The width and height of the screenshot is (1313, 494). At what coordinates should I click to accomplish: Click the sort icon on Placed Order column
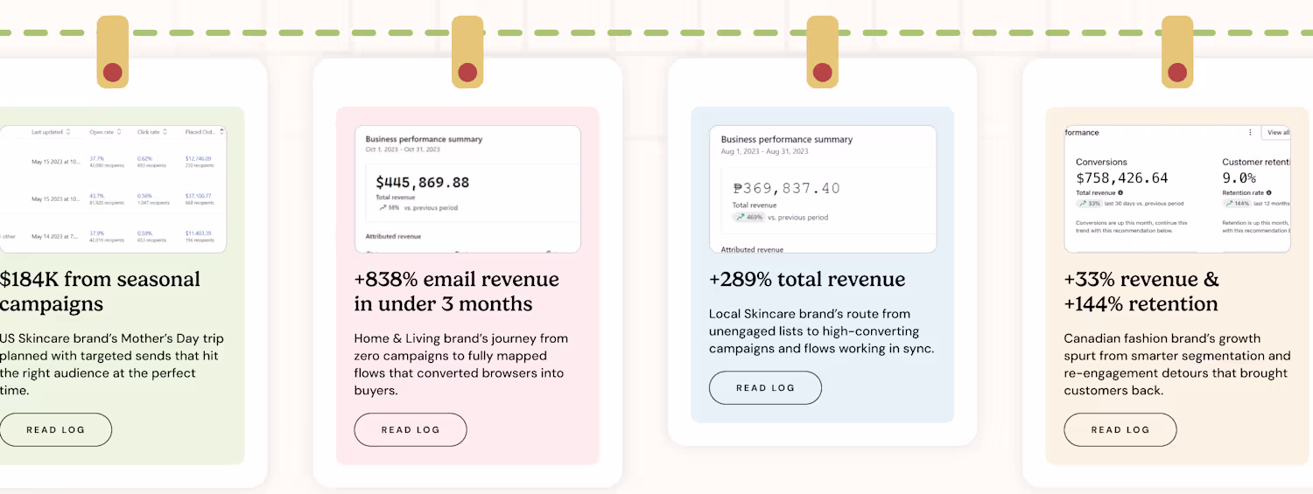[x=221, y=132]
